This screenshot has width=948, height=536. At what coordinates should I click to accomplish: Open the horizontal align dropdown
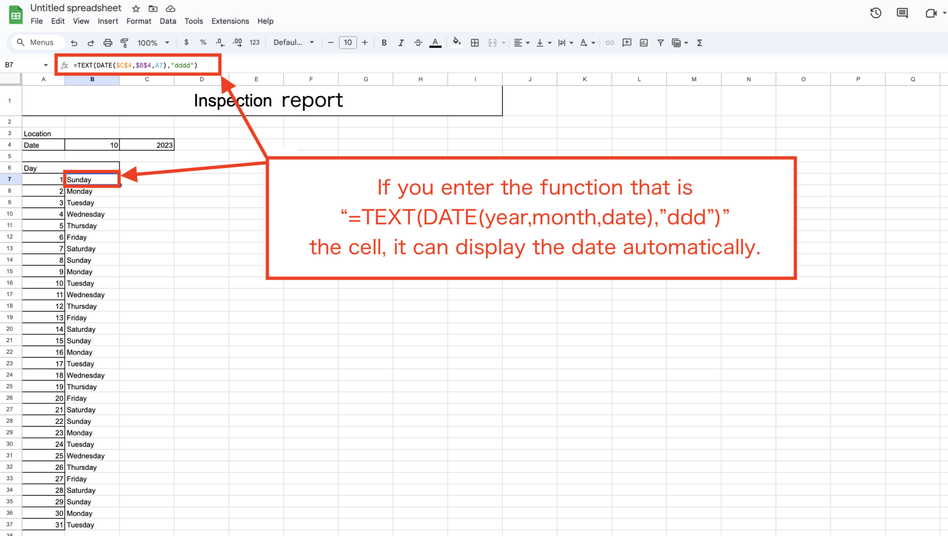pyautogui.click(x=521, y=42)
